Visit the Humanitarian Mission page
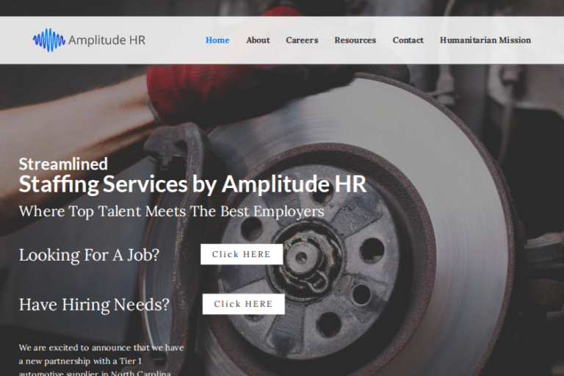Image resolution: width=564 pixels, height=376 pixels. click(485, 40)
